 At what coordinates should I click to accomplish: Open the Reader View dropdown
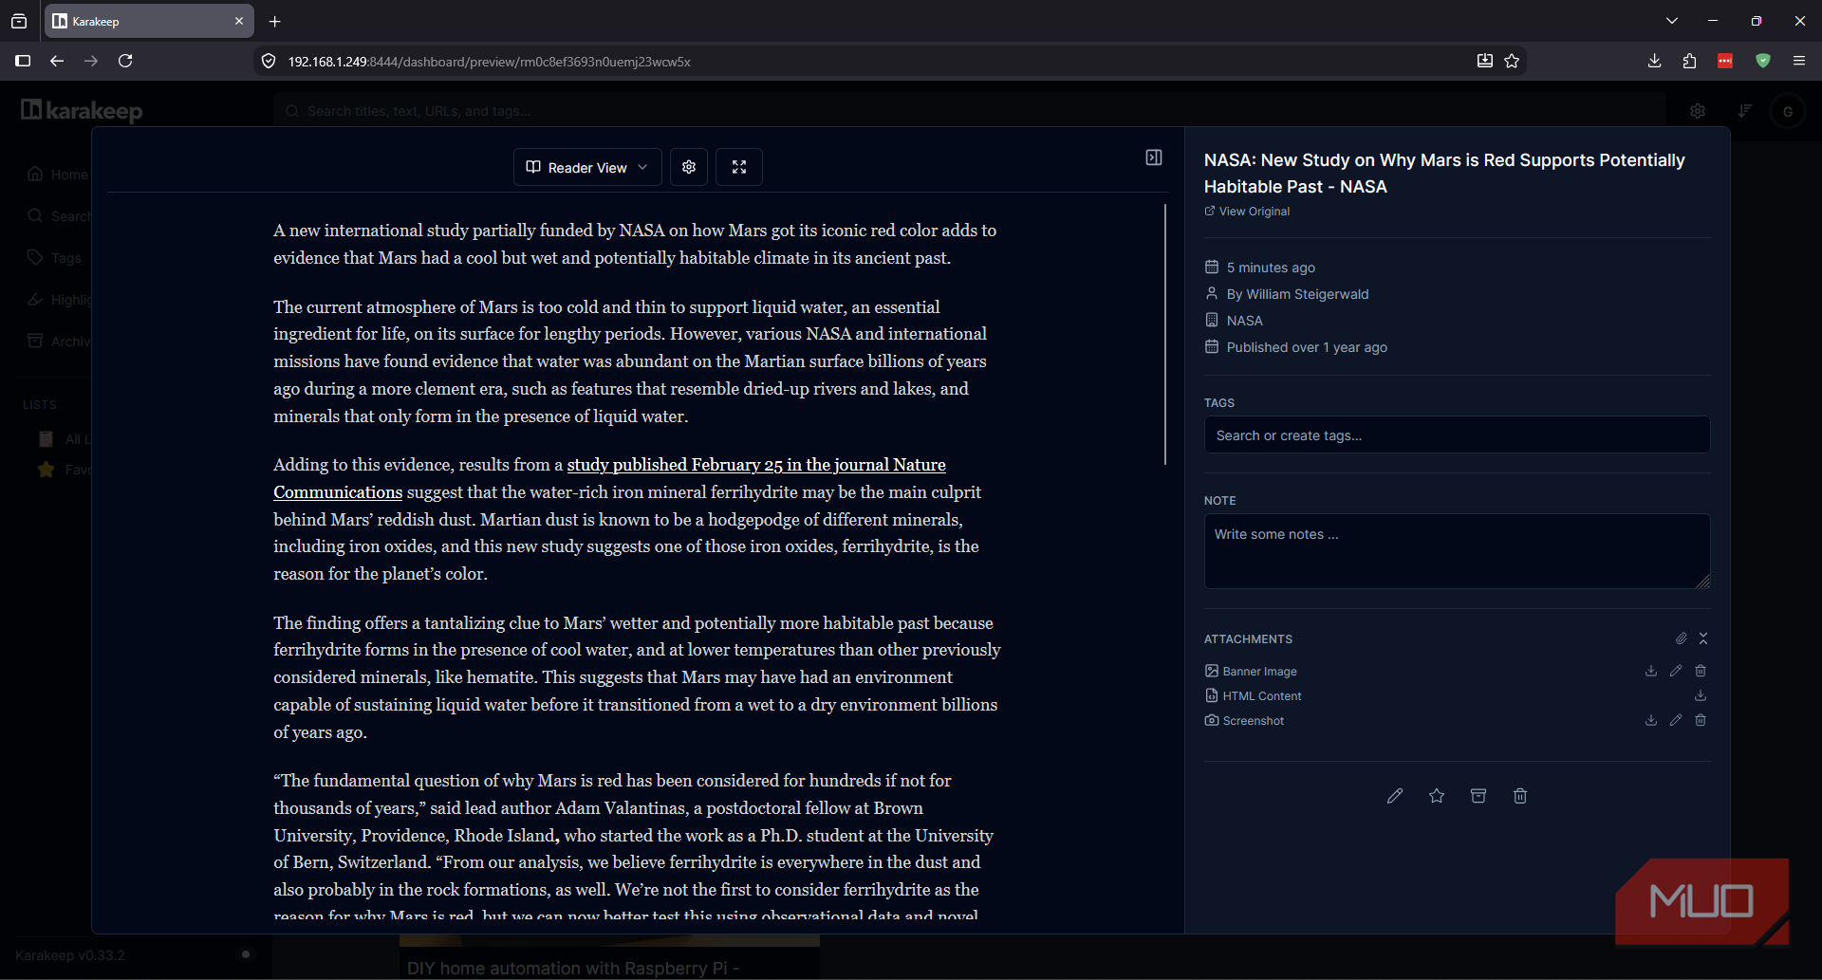(x=587, y=167)
